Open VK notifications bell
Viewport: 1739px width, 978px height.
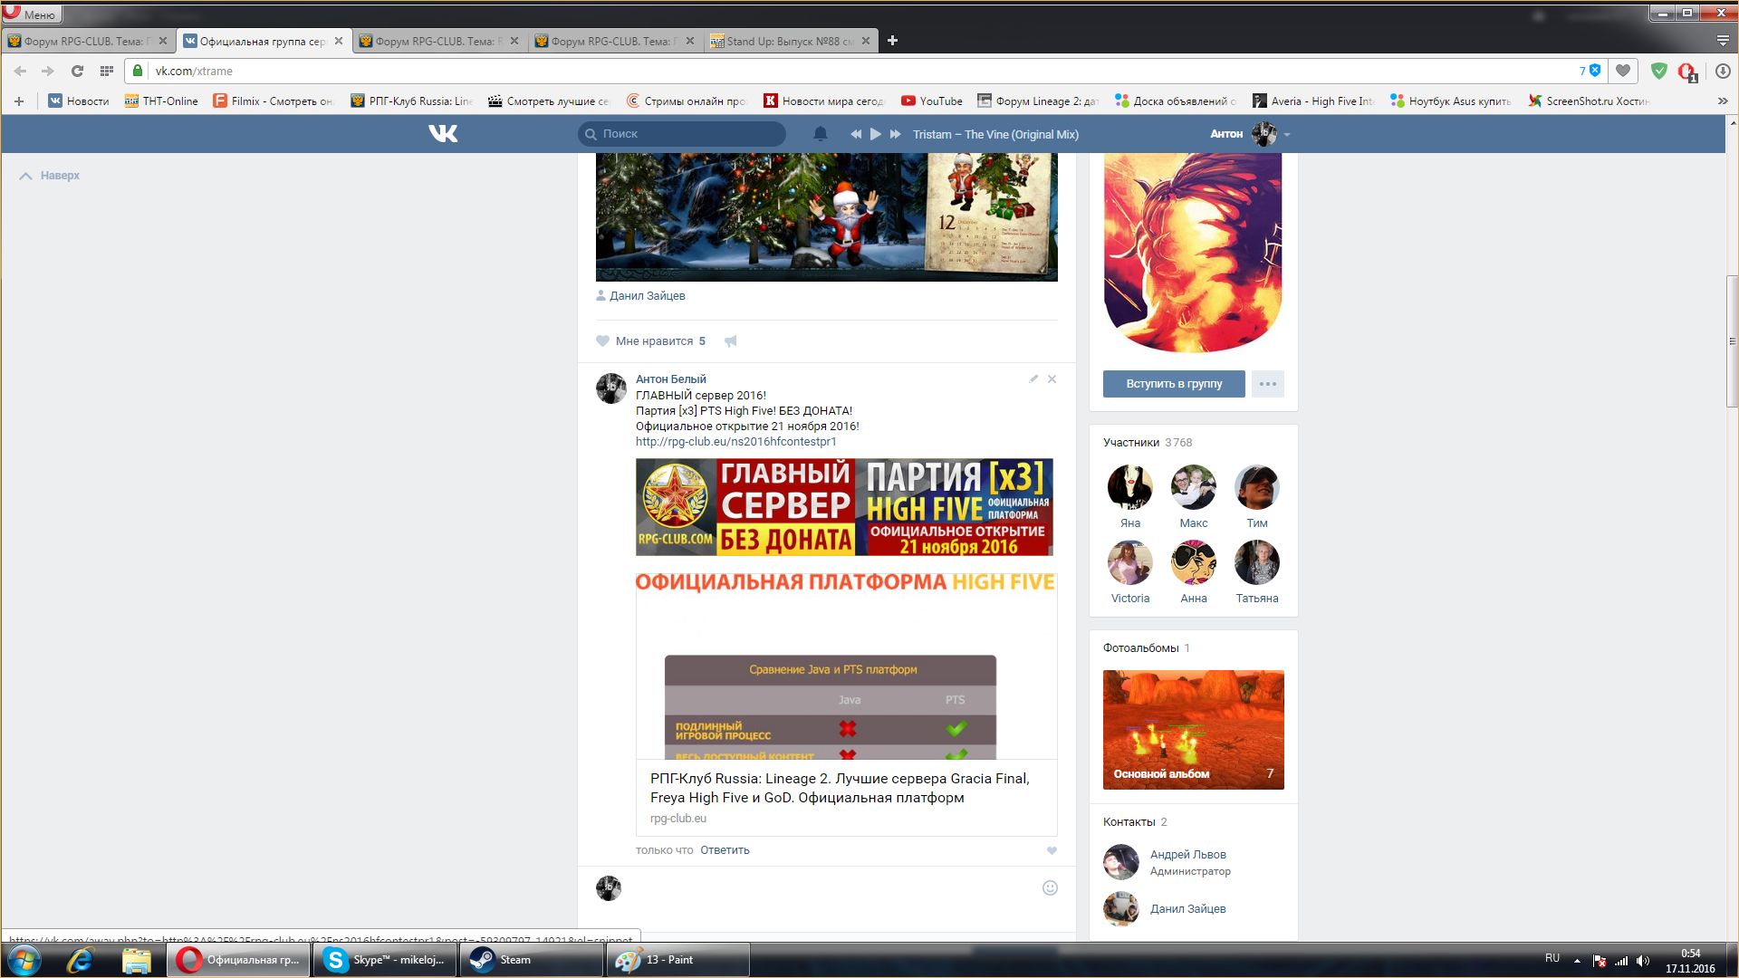pos(821,134)
